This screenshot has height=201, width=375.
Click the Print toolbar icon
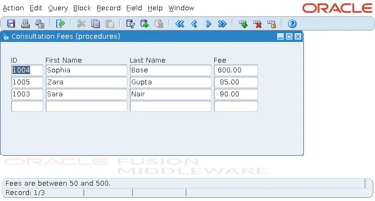coord(25,24)
